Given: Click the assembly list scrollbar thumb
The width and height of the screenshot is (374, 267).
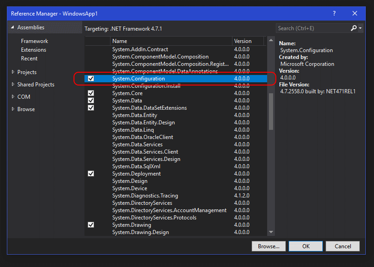Looking at the screenshot, I should coord(271,111).
